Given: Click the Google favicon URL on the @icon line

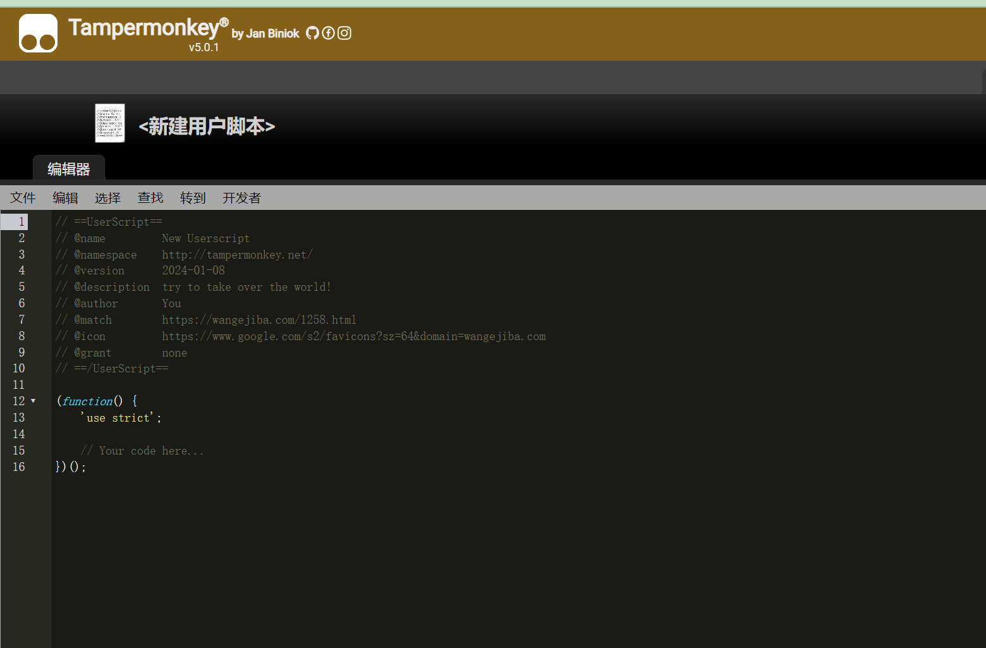Looking at the screenshot, I should 354,336.
